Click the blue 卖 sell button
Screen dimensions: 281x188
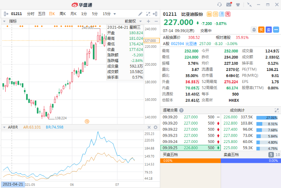pyautogui.click(x=269, y=29)
